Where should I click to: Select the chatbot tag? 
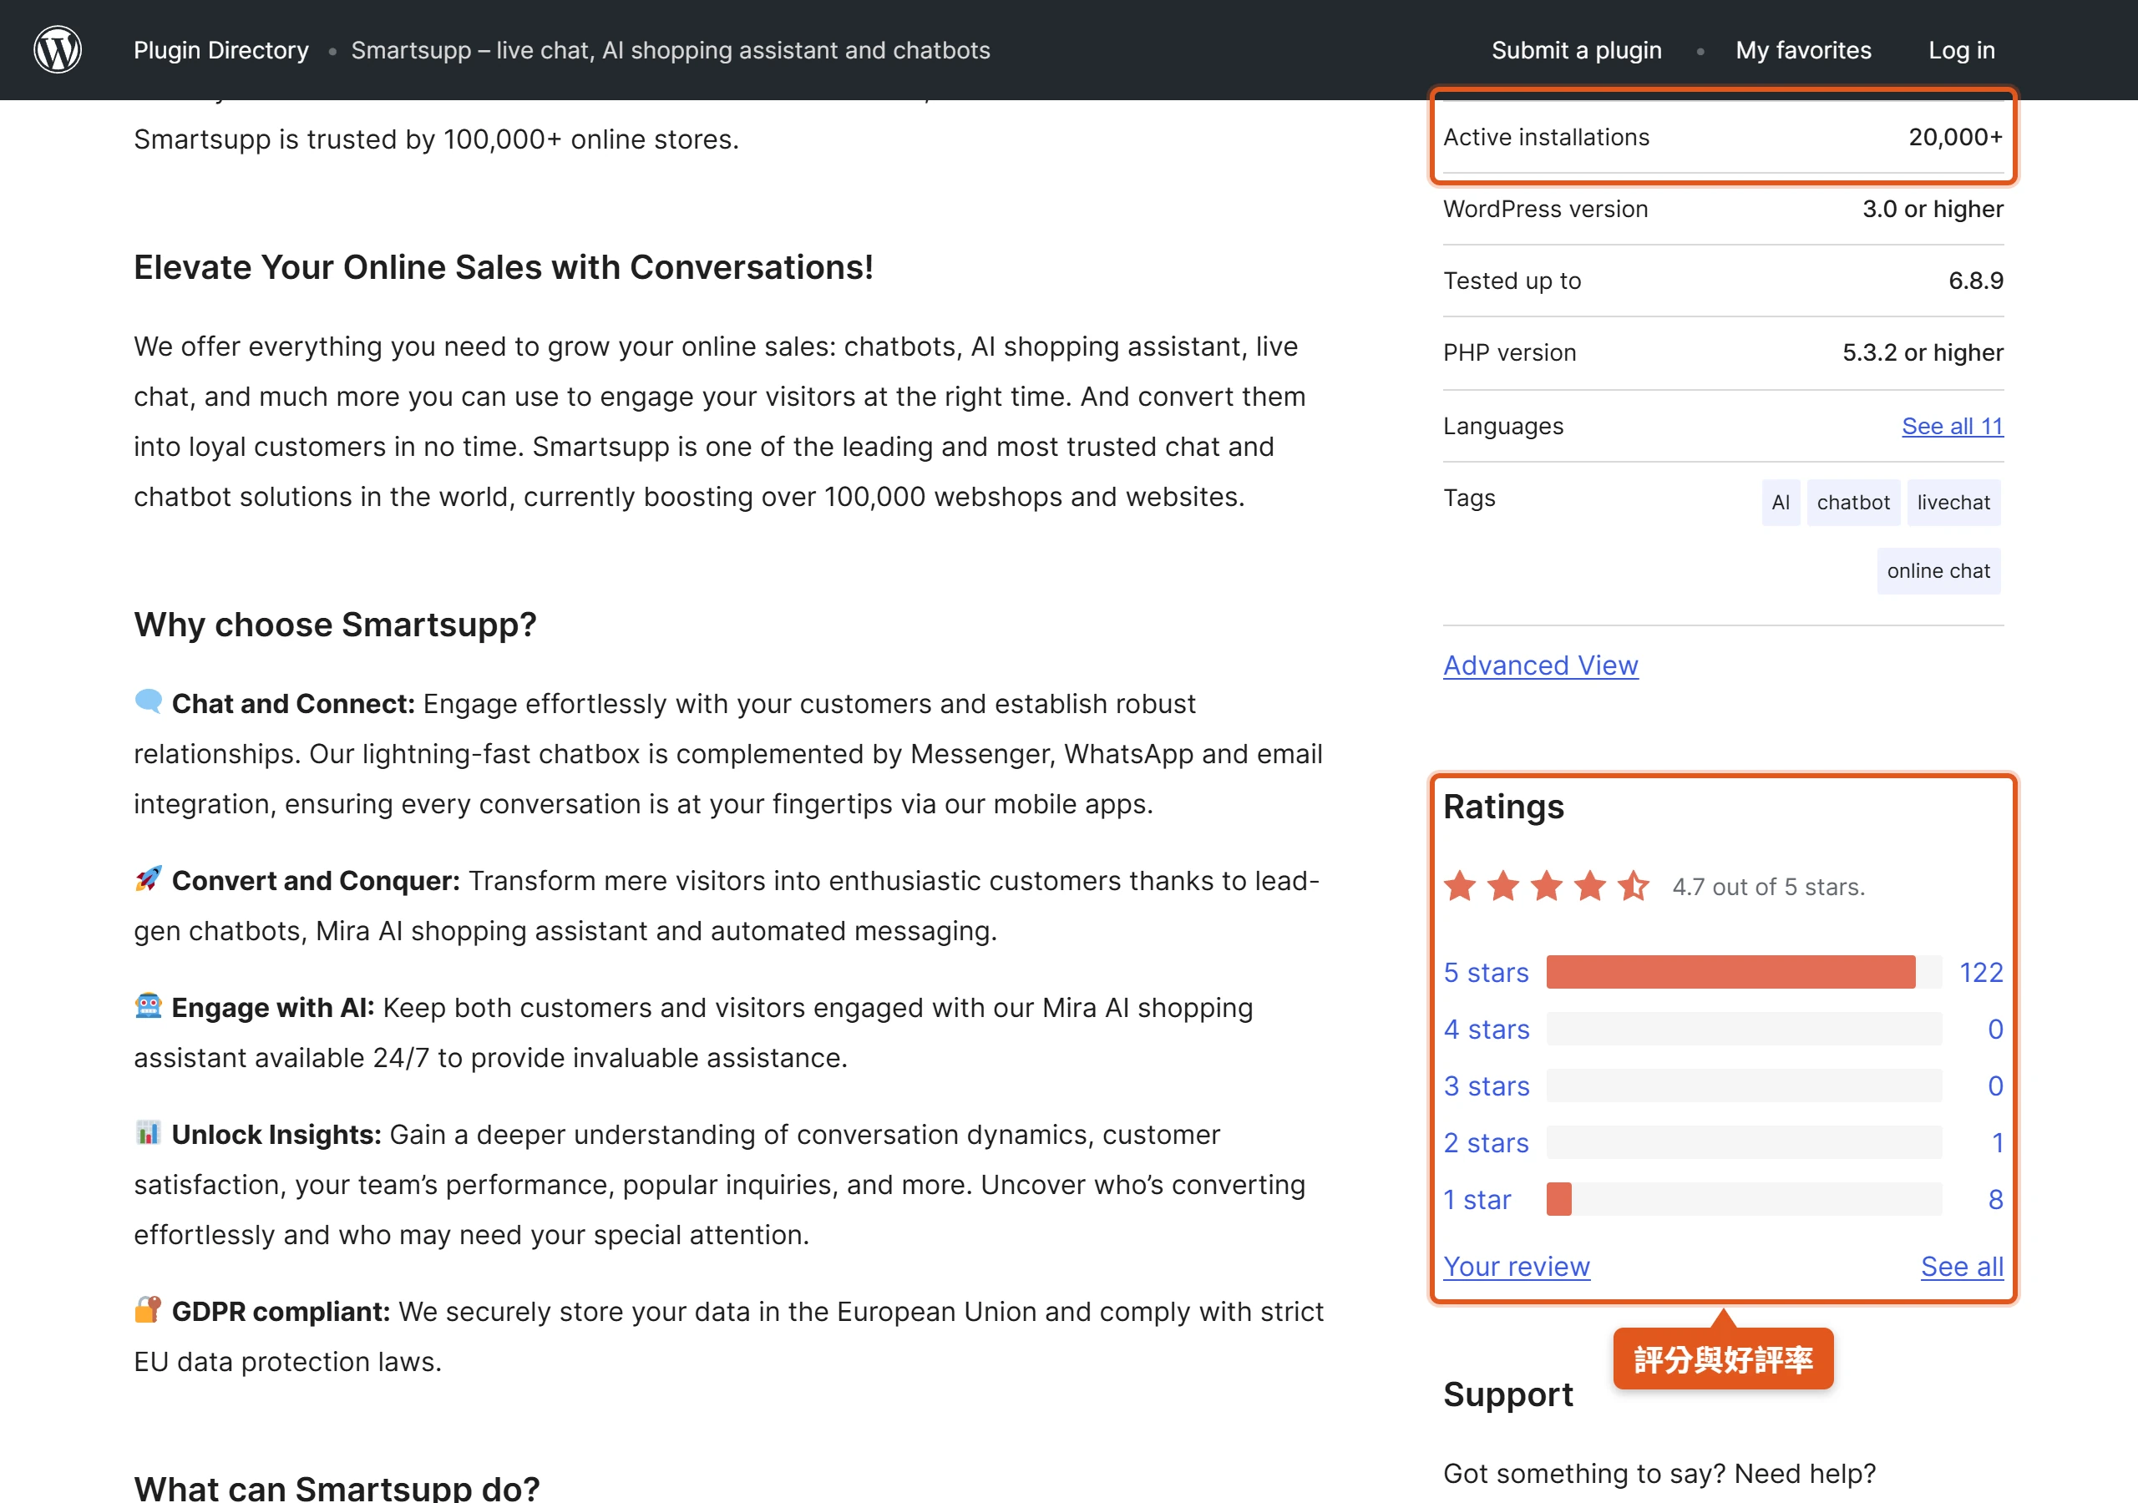pyautogui.click(x=1853, y=502)
